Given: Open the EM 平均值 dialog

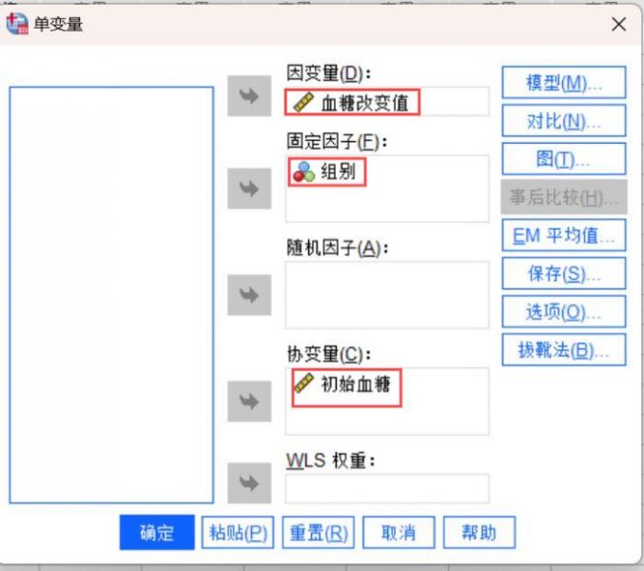Looking at the screenshot, I should coord(564,235).
